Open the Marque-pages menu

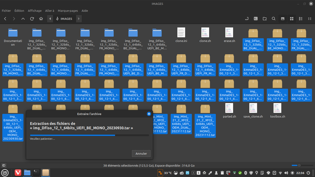point(68,11)
